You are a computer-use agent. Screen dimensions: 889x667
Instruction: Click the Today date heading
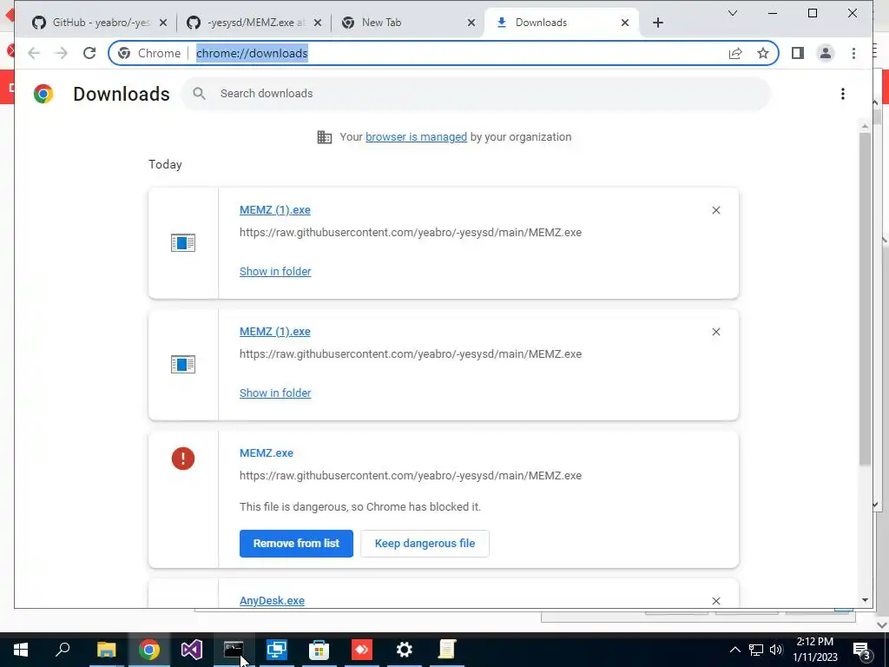[x=165, y=164]
